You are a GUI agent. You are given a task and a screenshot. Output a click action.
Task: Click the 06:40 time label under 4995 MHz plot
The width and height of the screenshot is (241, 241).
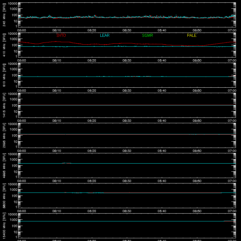(162, 181)
